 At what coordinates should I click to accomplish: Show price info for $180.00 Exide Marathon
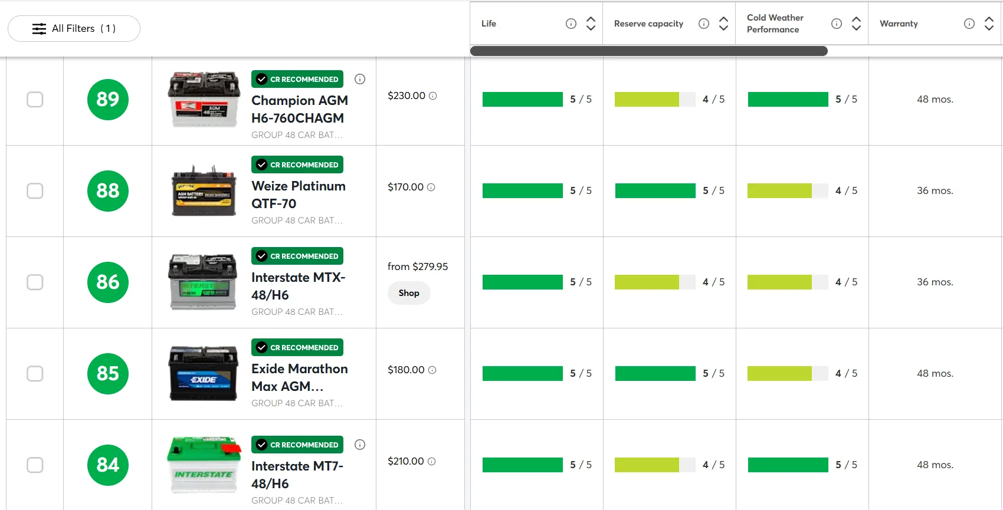432,370
